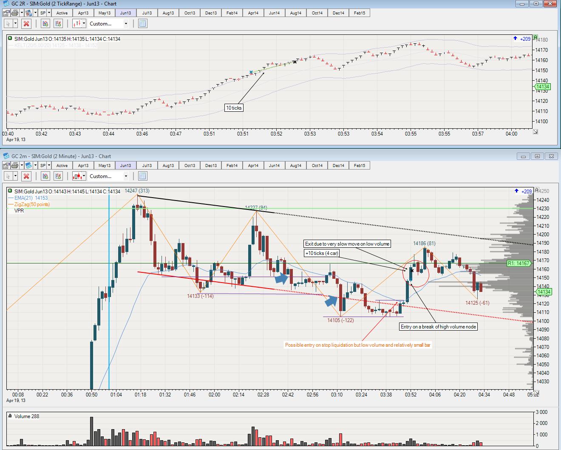Click the VPR legend label
561x450 pixels.
(19, 211)
